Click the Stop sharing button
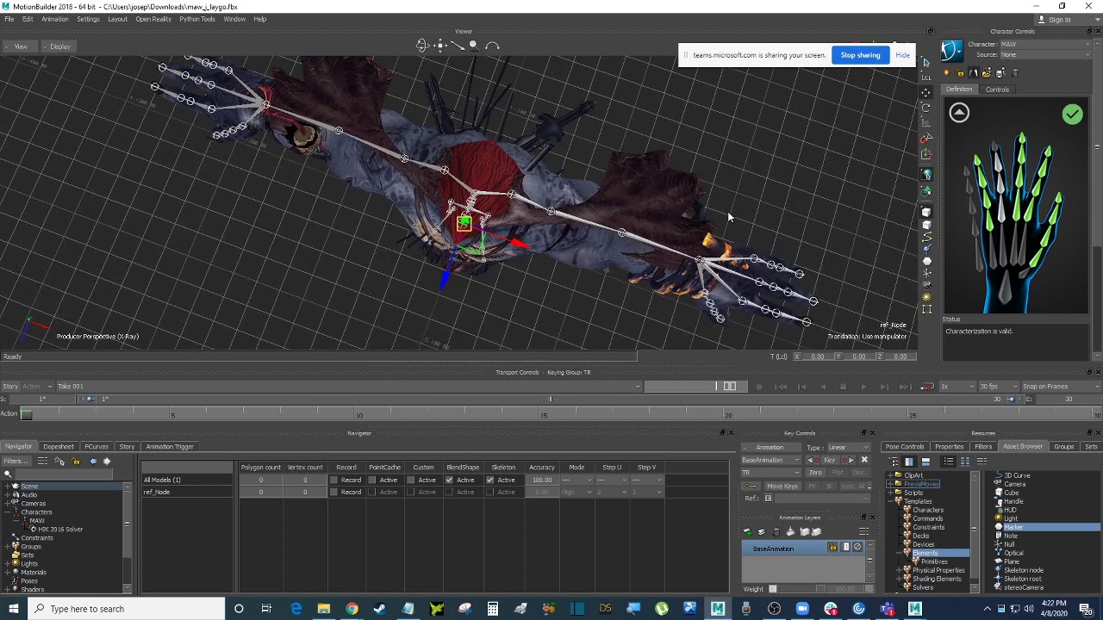The width and height of the screenshot is (1103, 620). click(861, 55)
